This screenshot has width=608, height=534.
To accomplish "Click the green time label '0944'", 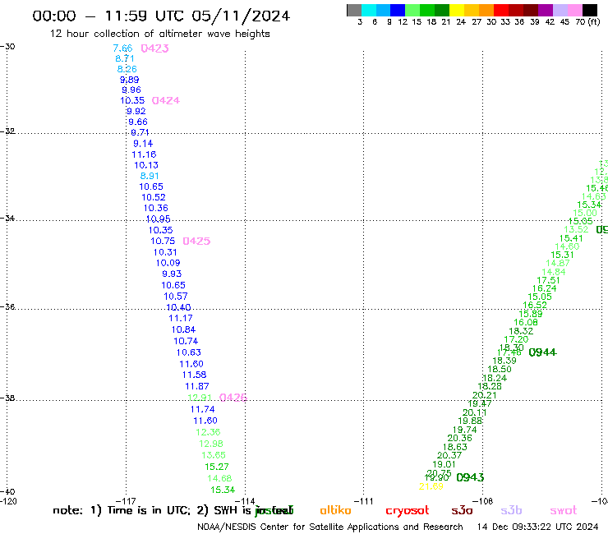I will click(543, 352).
